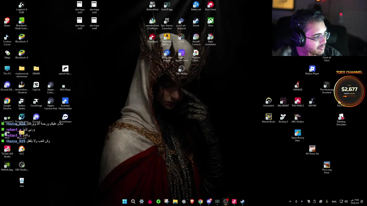Open OBS Studio desktop icon

181,70
